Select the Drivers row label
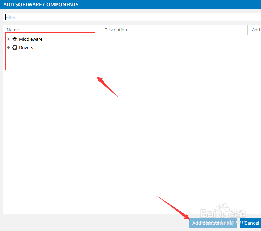This screenshot has height=231, width=261. 26,48
